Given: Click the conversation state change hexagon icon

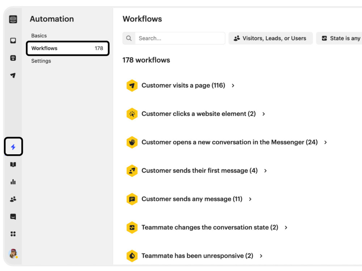Looking at the screenshot, I should (132, 227).
